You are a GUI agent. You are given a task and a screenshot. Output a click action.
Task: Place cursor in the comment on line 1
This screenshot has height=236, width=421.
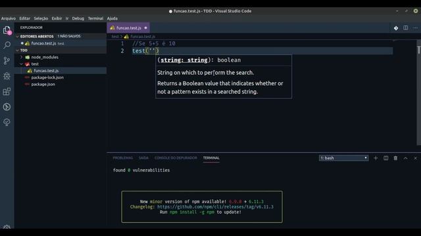(x=154, y=43)
